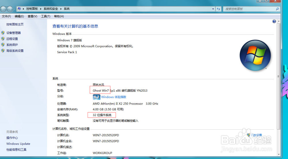Click the magnifier search icon
288x159 pixels.
click(x=277, y=9)
